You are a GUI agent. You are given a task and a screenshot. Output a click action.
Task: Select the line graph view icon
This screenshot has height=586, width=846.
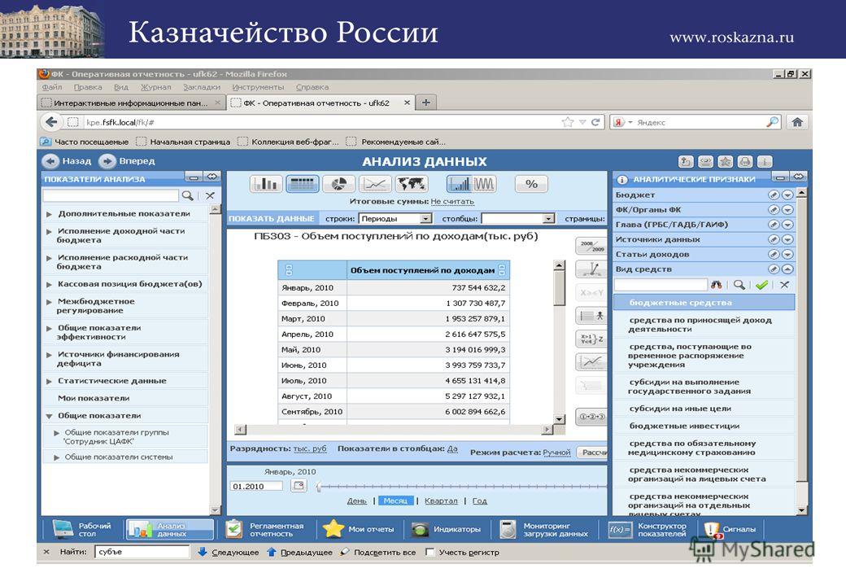pos(375,184)
